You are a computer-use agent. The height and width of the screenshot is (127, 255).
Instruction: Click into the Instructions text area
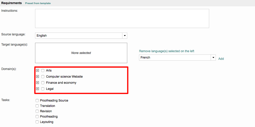click(x=122, y=18)
